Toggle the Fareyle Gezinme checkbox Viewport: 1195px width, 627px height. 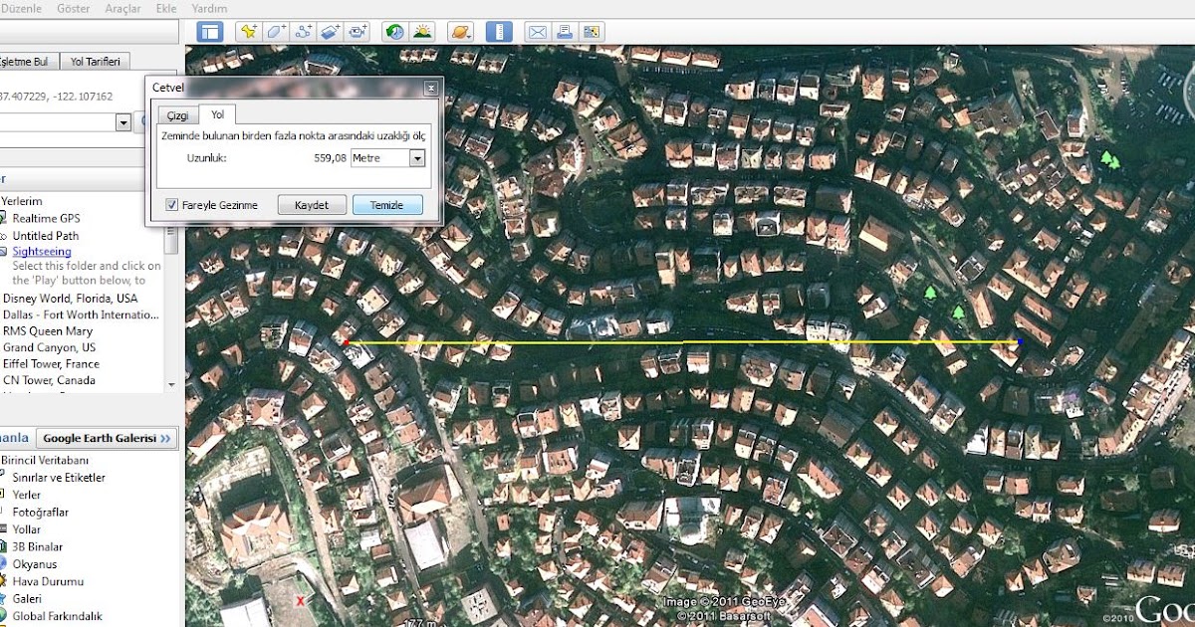click(172, 205)
